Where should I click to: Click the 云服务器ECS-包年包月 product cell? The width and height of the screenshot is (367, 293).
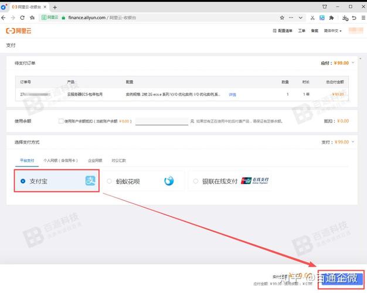[x=85, y=94]
